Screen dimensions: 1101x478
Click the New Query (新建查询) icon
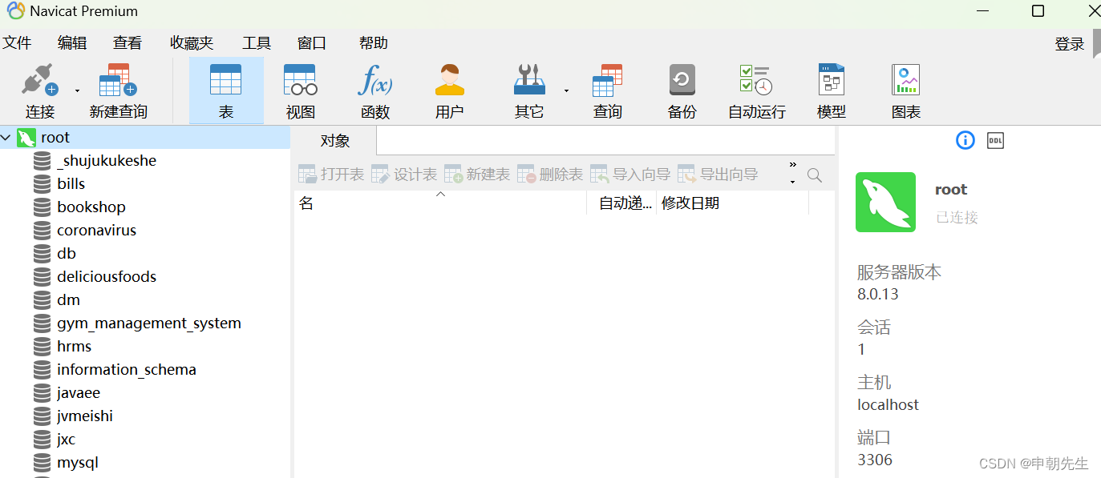click(118, 80)
